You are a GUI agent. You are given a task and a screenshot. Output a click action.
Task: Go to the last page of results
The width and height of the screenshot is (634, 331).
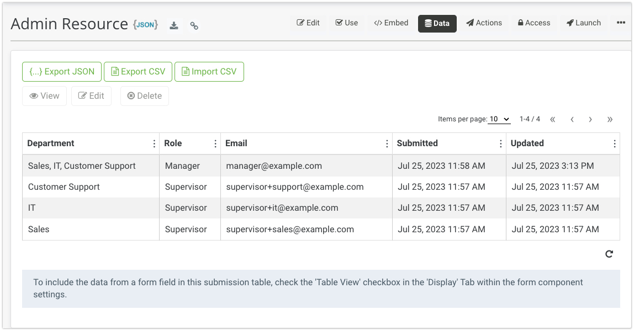pyautogui.click(x=610, y=119)
